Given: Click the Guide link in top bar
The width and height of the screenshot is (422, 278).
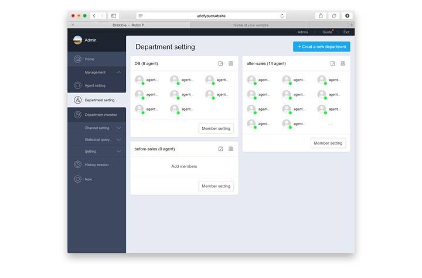Looking at the screenshot, I should click(x=327, y=32).
